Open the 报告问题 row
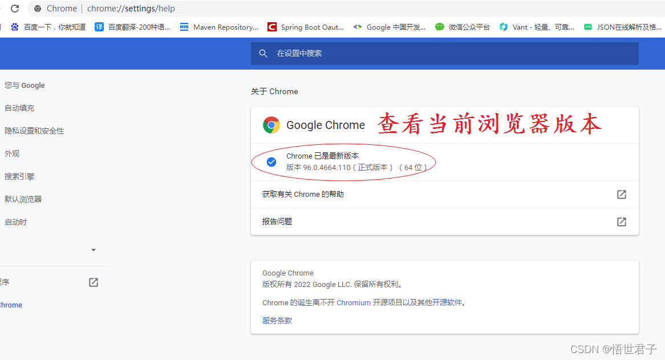The height and width of the screenshot is (360, 665). [x=444, y=221]
